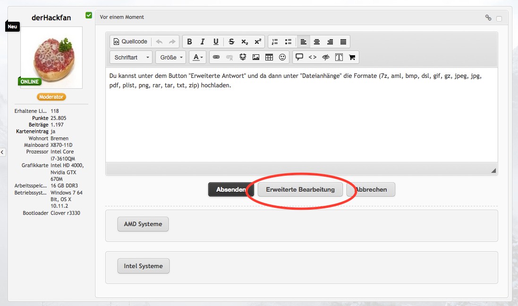The width and height of the screenshot is (518, 306).
Task: Justify the text
Action: pos(343,42)
